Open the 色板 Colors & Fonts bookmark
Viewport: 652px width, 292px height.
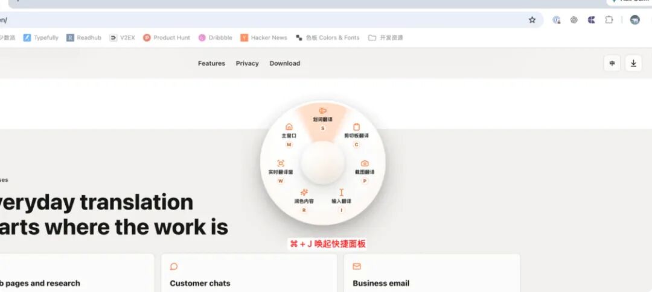tap(327, 38)
